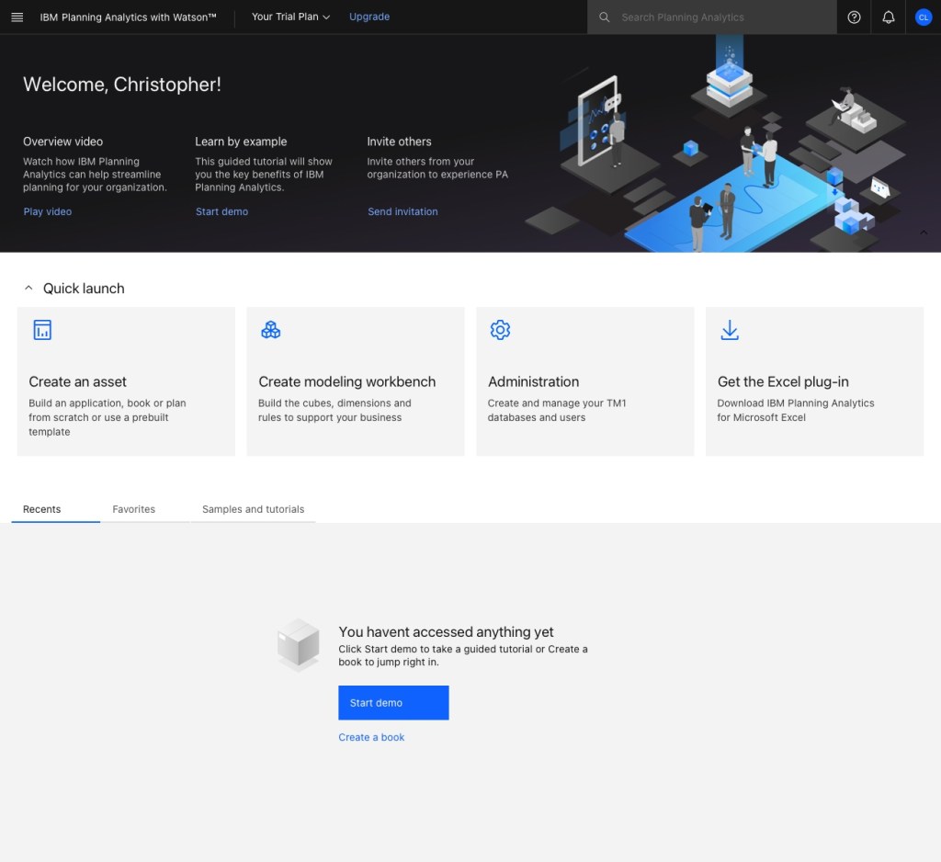Image resolution: width=941 pixels, height=862 pixels.
Task: Open the hamburger navigation menu
Action: (x=17, y=17)
